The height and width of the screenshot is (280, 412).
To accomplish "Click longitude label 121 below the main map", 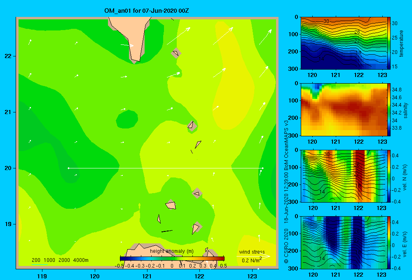I will [x=147, y=276].
